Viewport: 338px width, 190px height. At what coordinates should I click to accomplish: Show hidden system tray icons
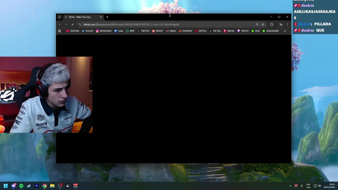click(290, 186)
